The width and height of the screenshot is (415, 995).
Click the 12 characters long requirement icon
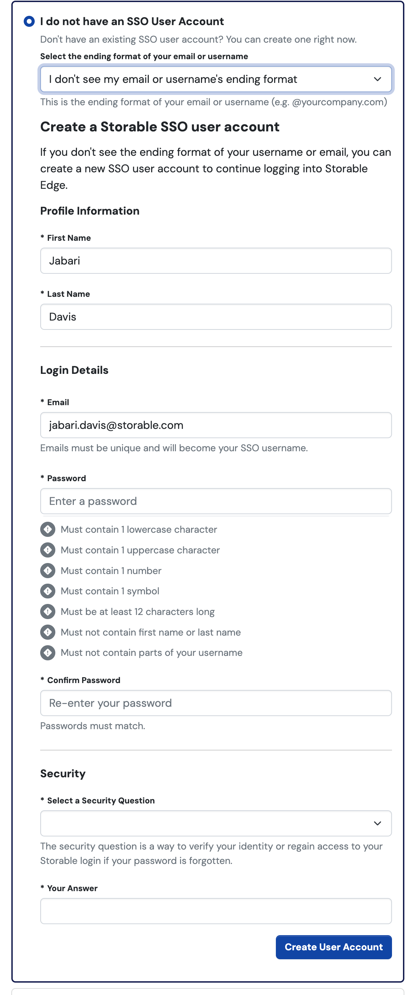(x=48, y=612)
